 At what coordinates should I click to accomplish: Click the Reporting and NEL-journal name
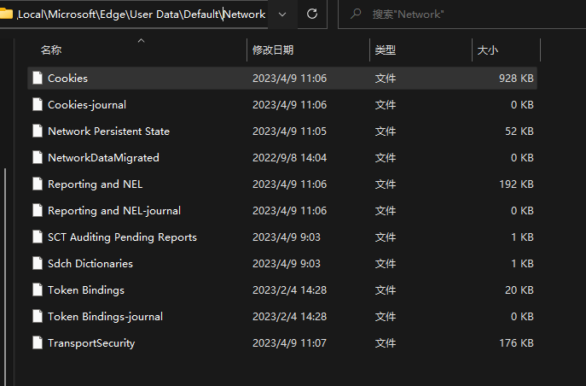click(x=114, y=211)
